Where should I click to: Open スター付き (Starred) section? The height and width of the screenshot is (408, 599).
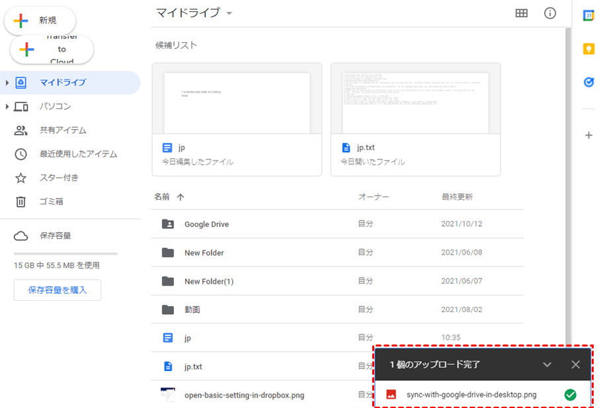60,178
